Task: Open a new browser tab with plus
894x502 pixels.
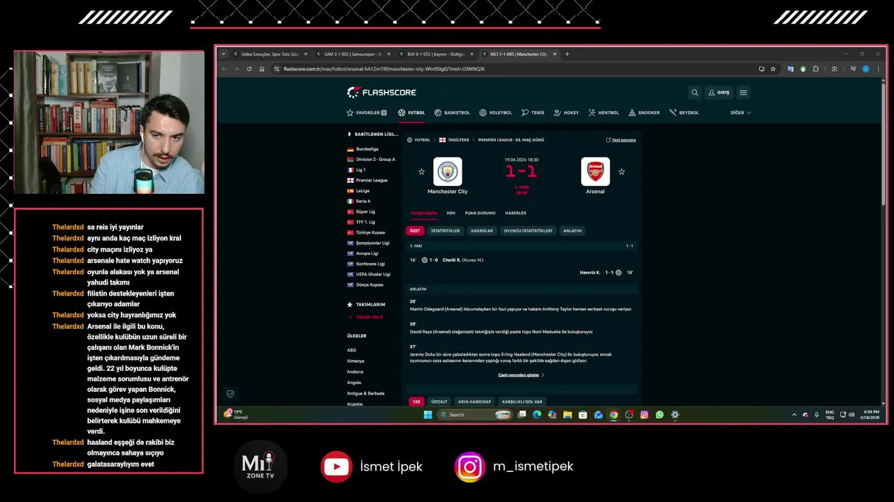Action: [567, 54]
